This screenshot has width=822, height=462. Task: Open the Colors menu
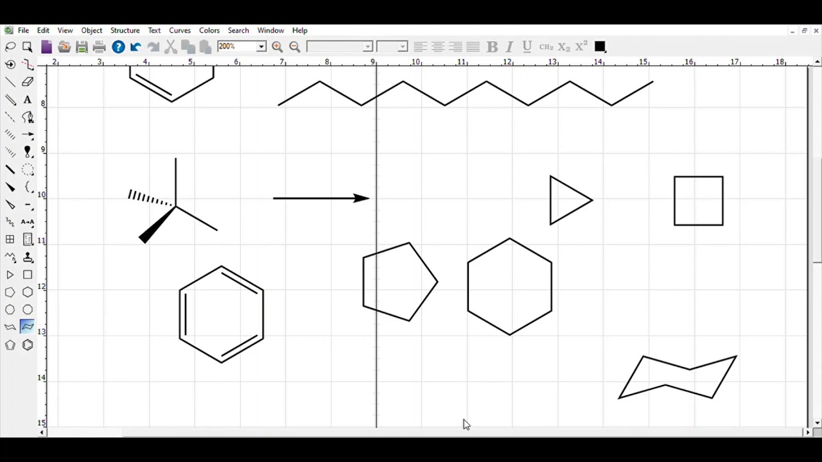(209, 30)
